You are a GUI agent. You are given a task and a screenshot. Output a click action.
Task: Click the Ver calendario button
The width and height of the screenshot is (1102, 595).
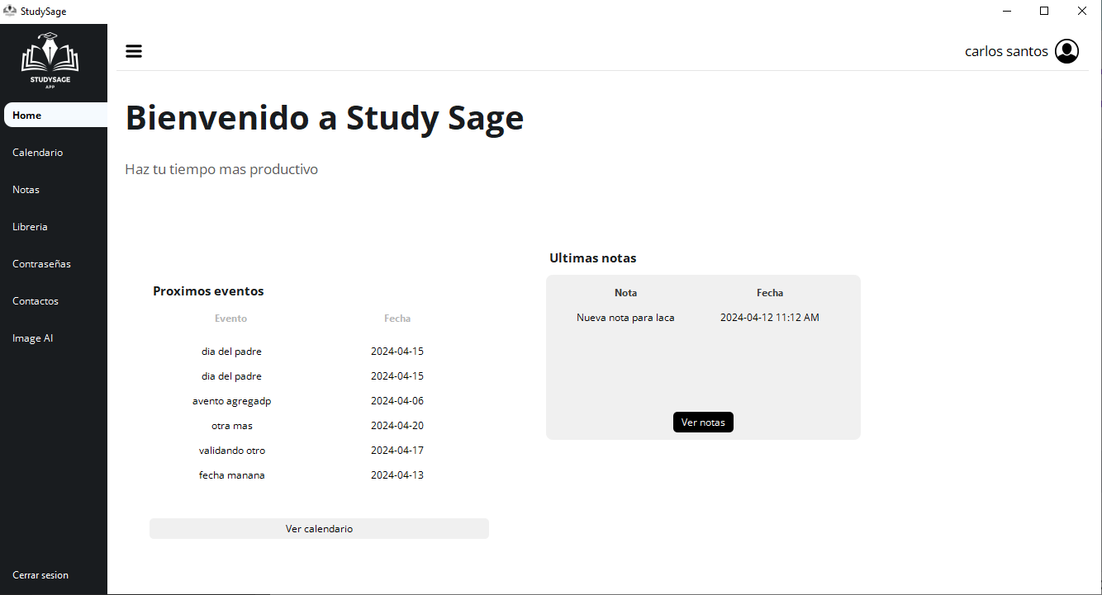click(319, 528)
